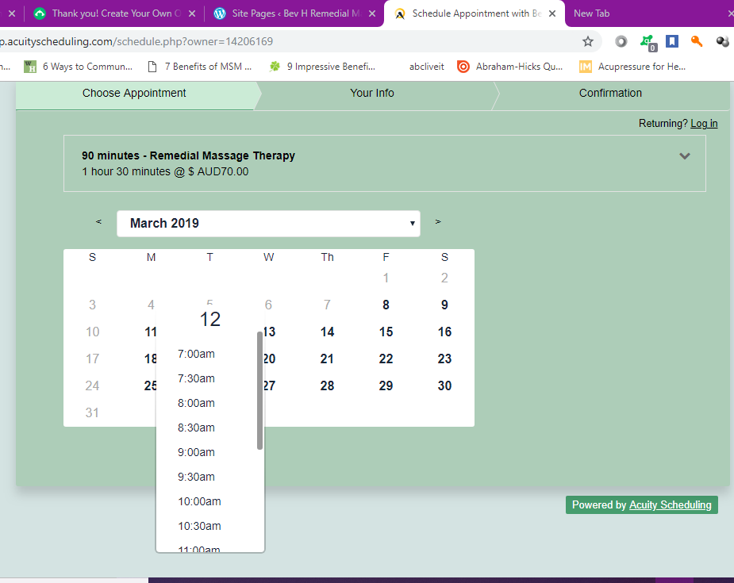Close the Schedule Appointment tab
The image size is (734, 583).
click(552, 13)
